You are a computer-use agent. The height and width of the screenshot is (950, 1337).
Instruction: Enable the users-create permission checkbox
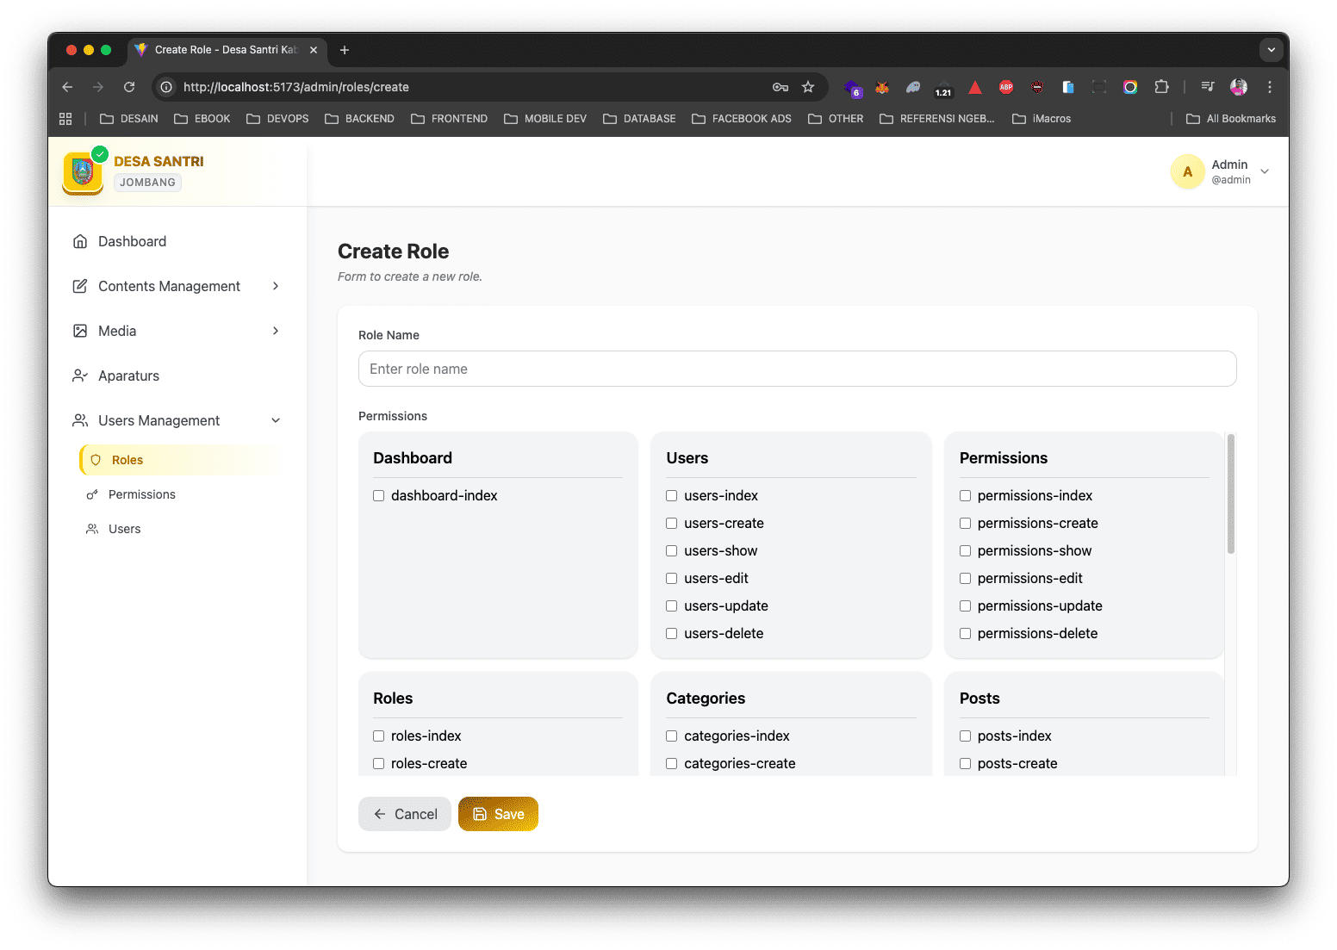(x=672, y=523)
